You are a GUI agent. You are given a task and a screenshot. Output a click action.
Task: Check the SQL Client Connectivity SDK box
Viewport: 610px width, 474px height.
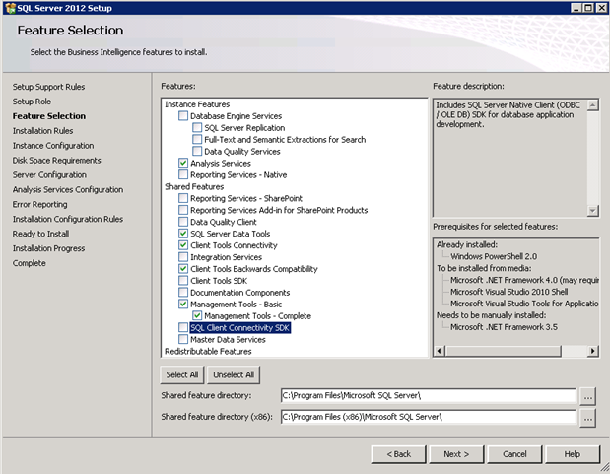(x=183, y=328)
